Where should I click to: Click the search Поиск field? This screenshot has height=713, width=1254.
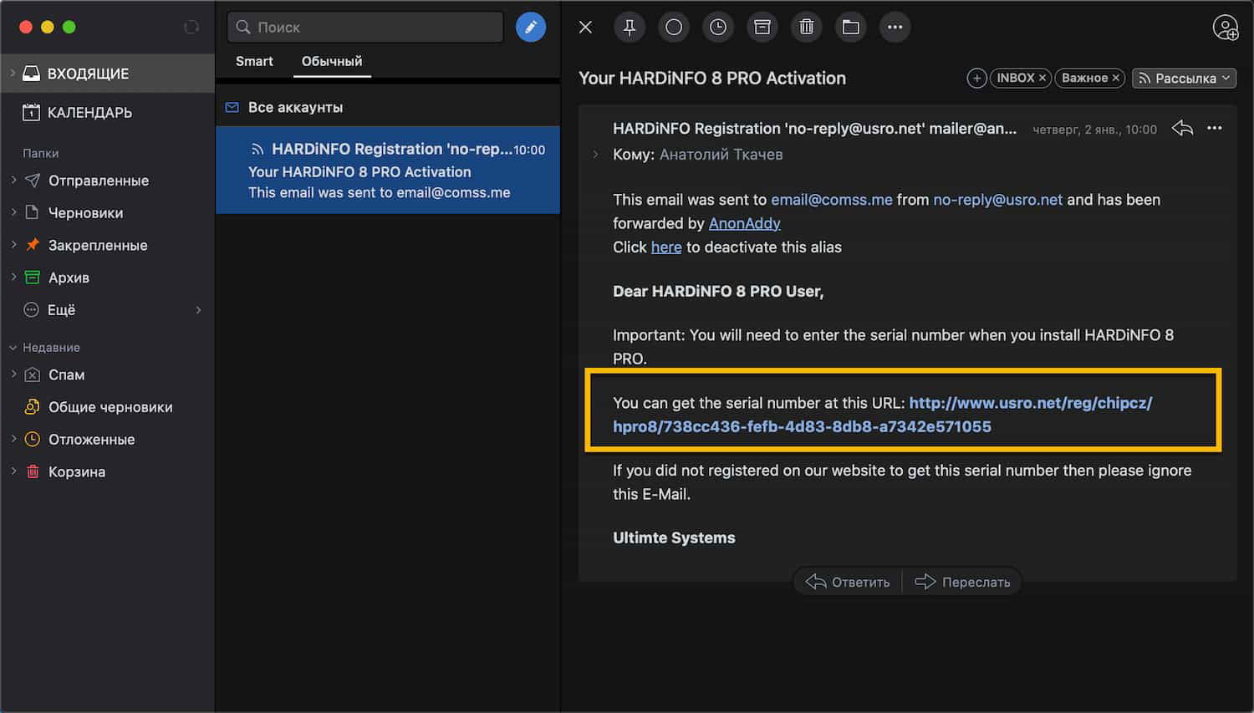point(364,27)
